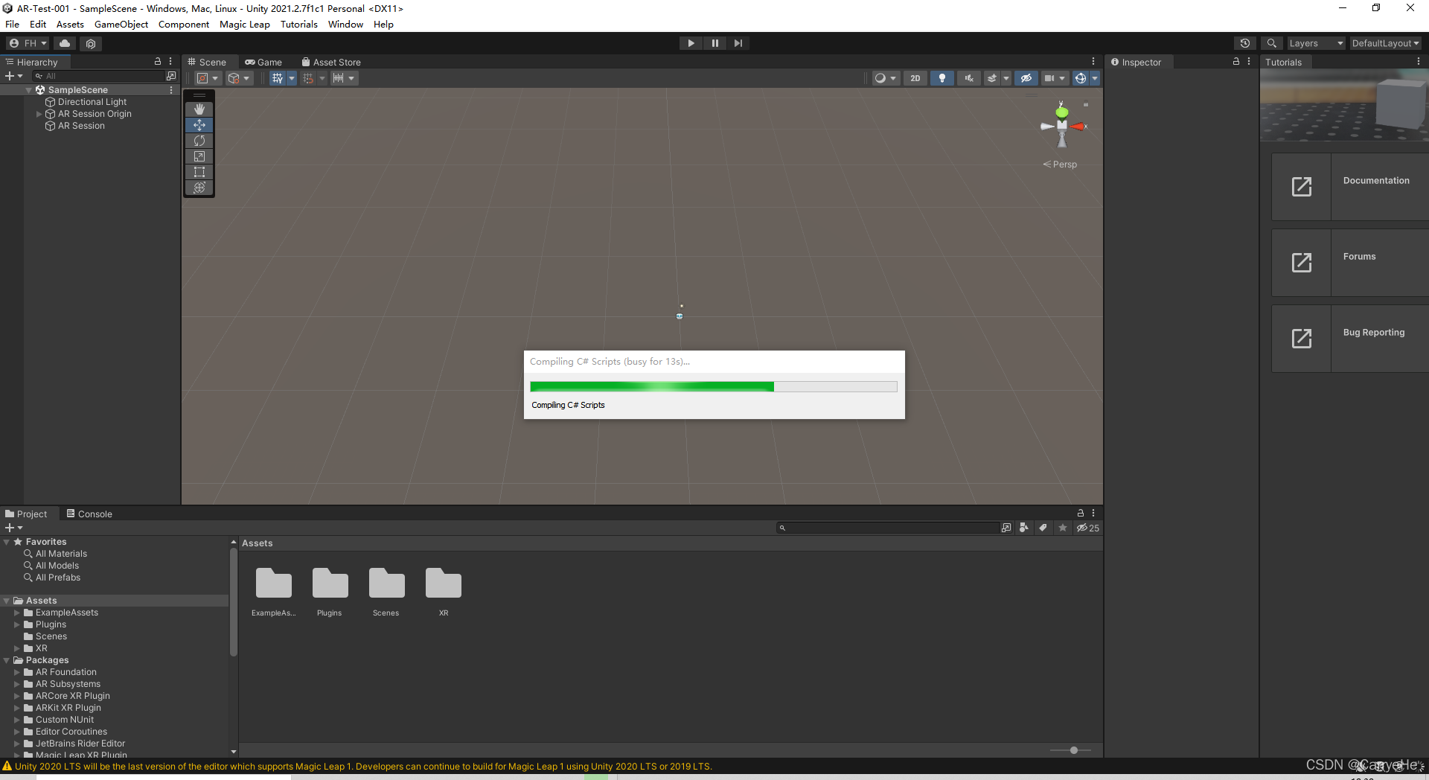Open Unity Collab/version control icon
Screen dimensions: 1429x780
point(91,43)
